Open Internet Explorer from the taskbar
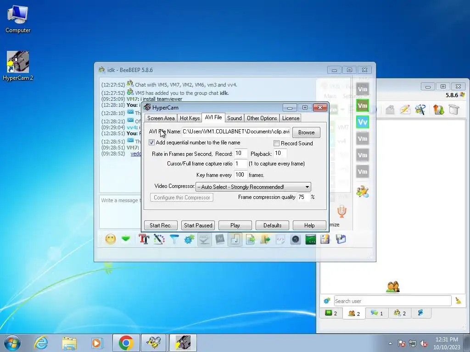The image size is (470, 352). coord(41,343)
